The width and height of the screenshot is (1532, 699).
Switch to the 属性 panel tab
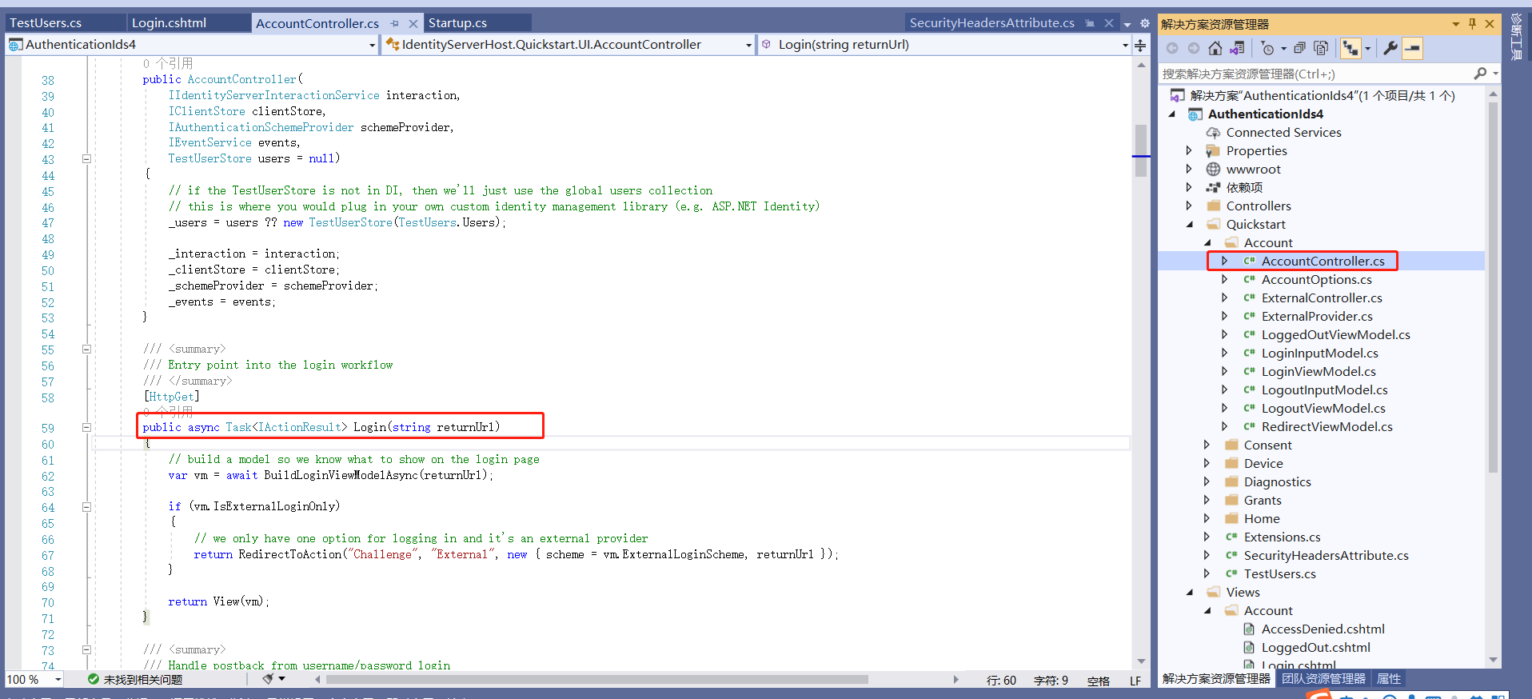tap(1388, 678)
